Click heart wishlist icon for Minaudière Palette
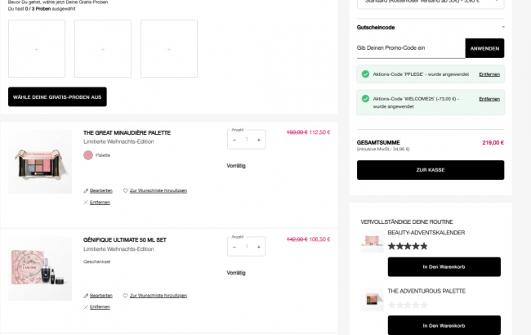The width and height of the screenshot is (531, 335). pos(126,190)
